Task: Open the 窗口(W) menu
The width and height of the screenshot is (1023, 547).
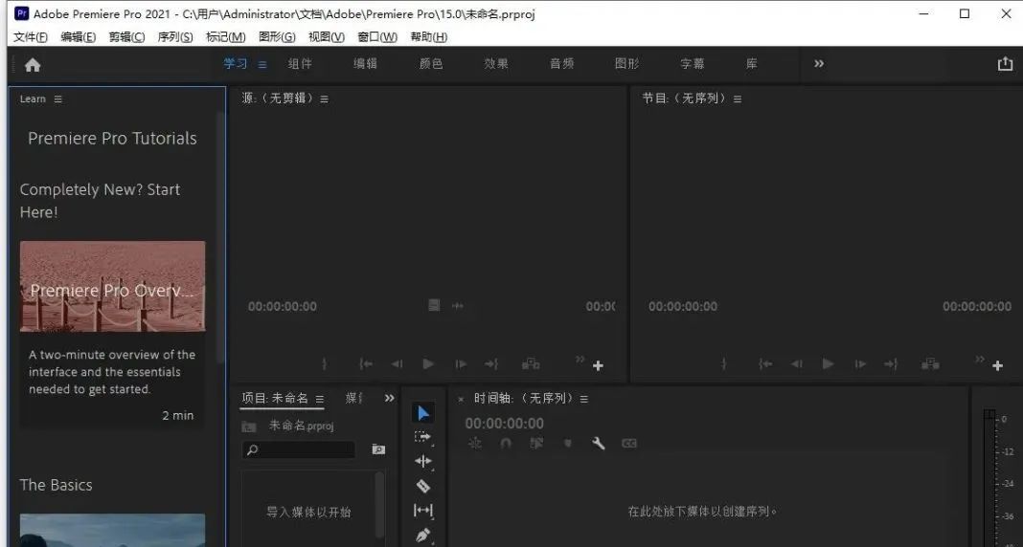Action: 377,37
